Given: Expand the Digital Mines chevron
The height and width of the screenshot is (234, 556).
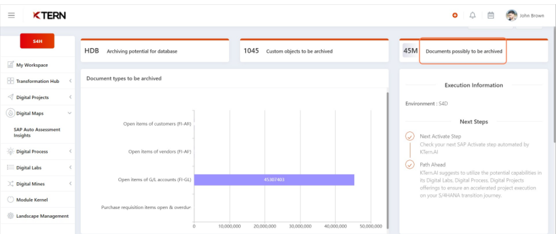Looking at the screenshot, I should (70, 184).
